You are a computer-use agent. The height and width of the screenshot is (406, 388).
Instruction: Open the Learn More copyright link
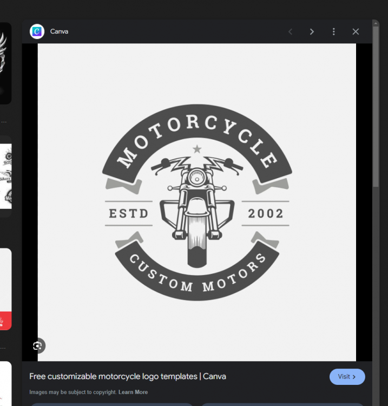coord(133,392)
